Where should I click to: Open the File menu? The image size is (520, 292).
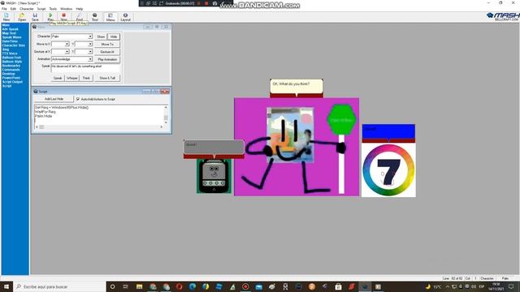(4, 9)
